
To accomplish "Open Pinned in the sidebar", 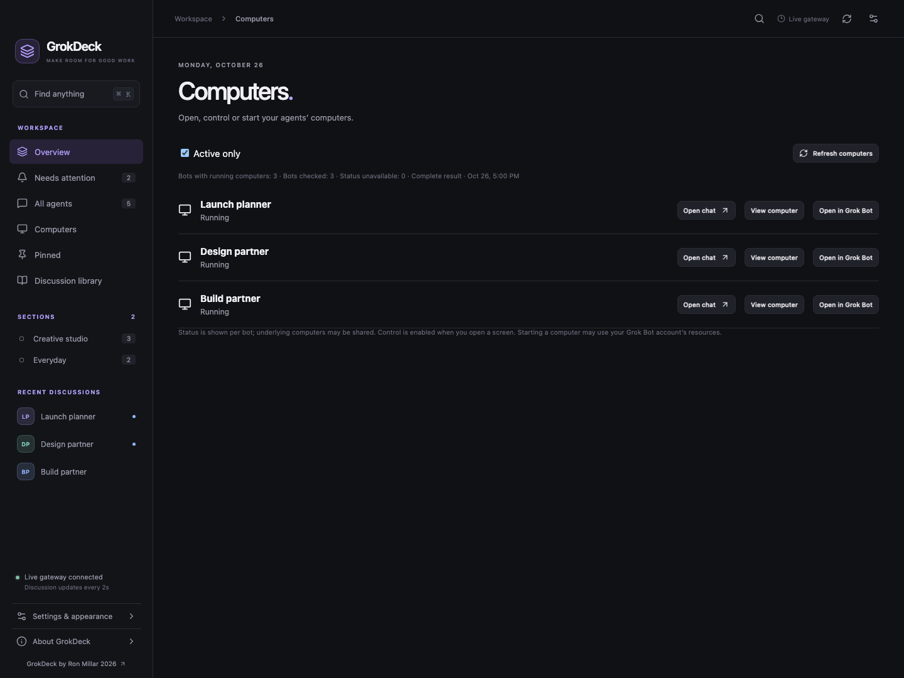I will [x=76, y=255].
